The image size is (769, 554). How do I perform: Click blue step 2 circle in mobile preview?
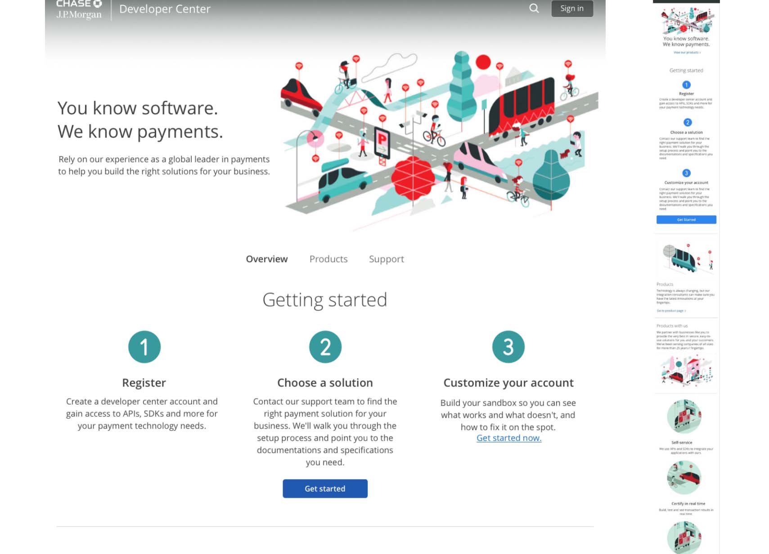pyautogui.click(x=687, y=122)
